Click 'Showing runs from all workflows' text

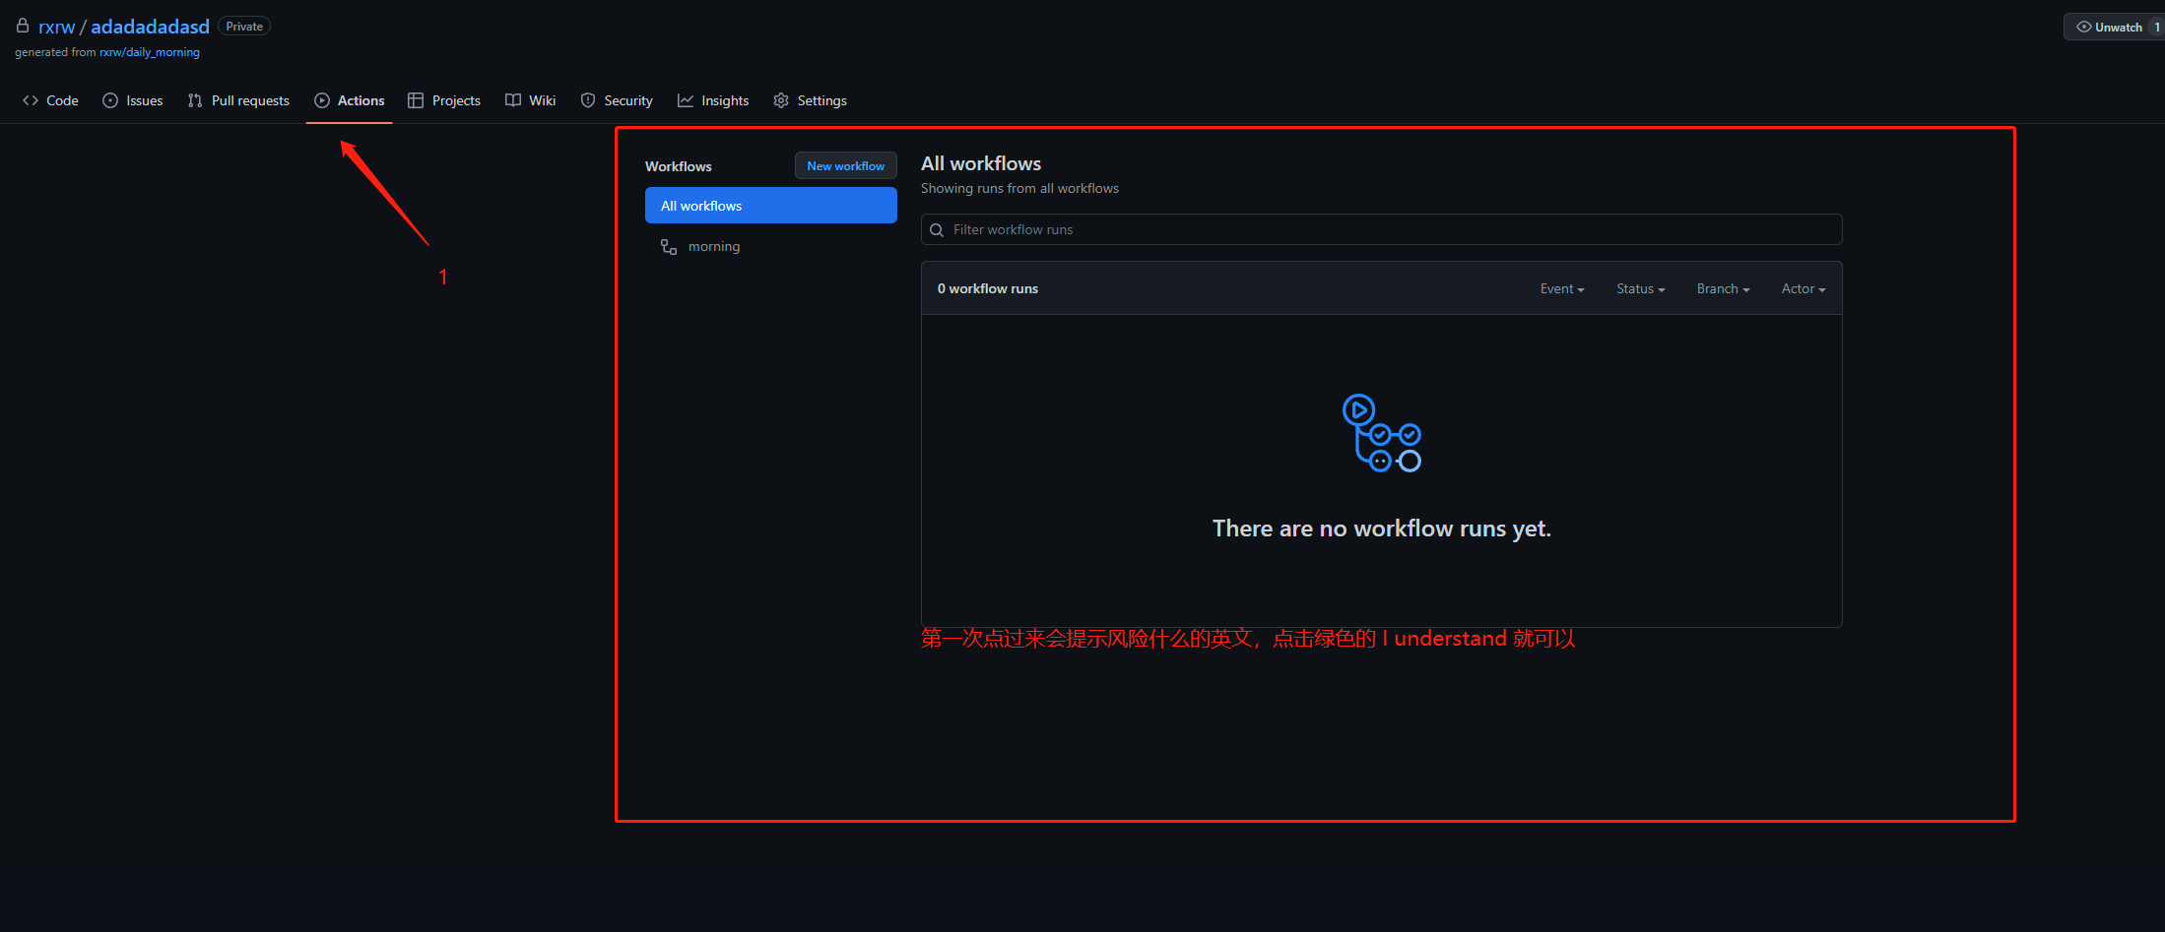[x=1019, y=188]
